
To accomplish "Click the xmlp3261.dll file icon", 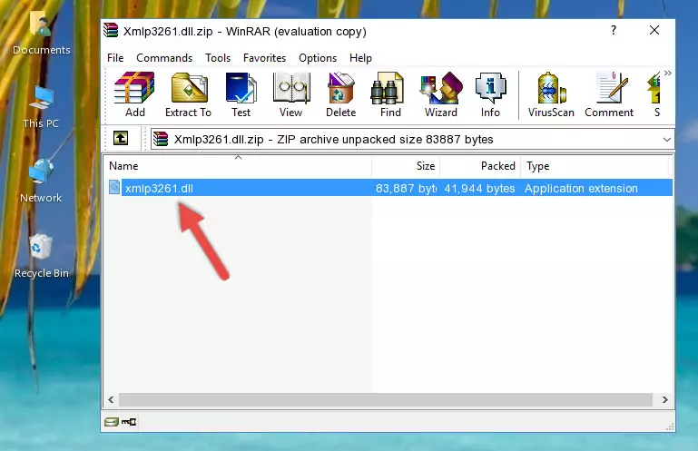I will (x=114, y=188).
